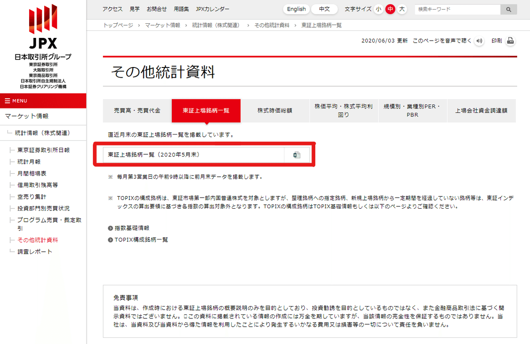The width and height of the screenshot is (530, 344).
Task: Switch to the 株式時価総額 tab
Action: pos(275,111)
